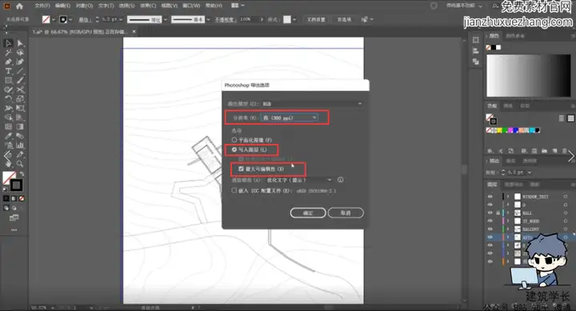This screenshot has height=311, width=576.
Task: Open the resolution 高 (300 ppi) dropdown
Action: [x=289, y=118]
